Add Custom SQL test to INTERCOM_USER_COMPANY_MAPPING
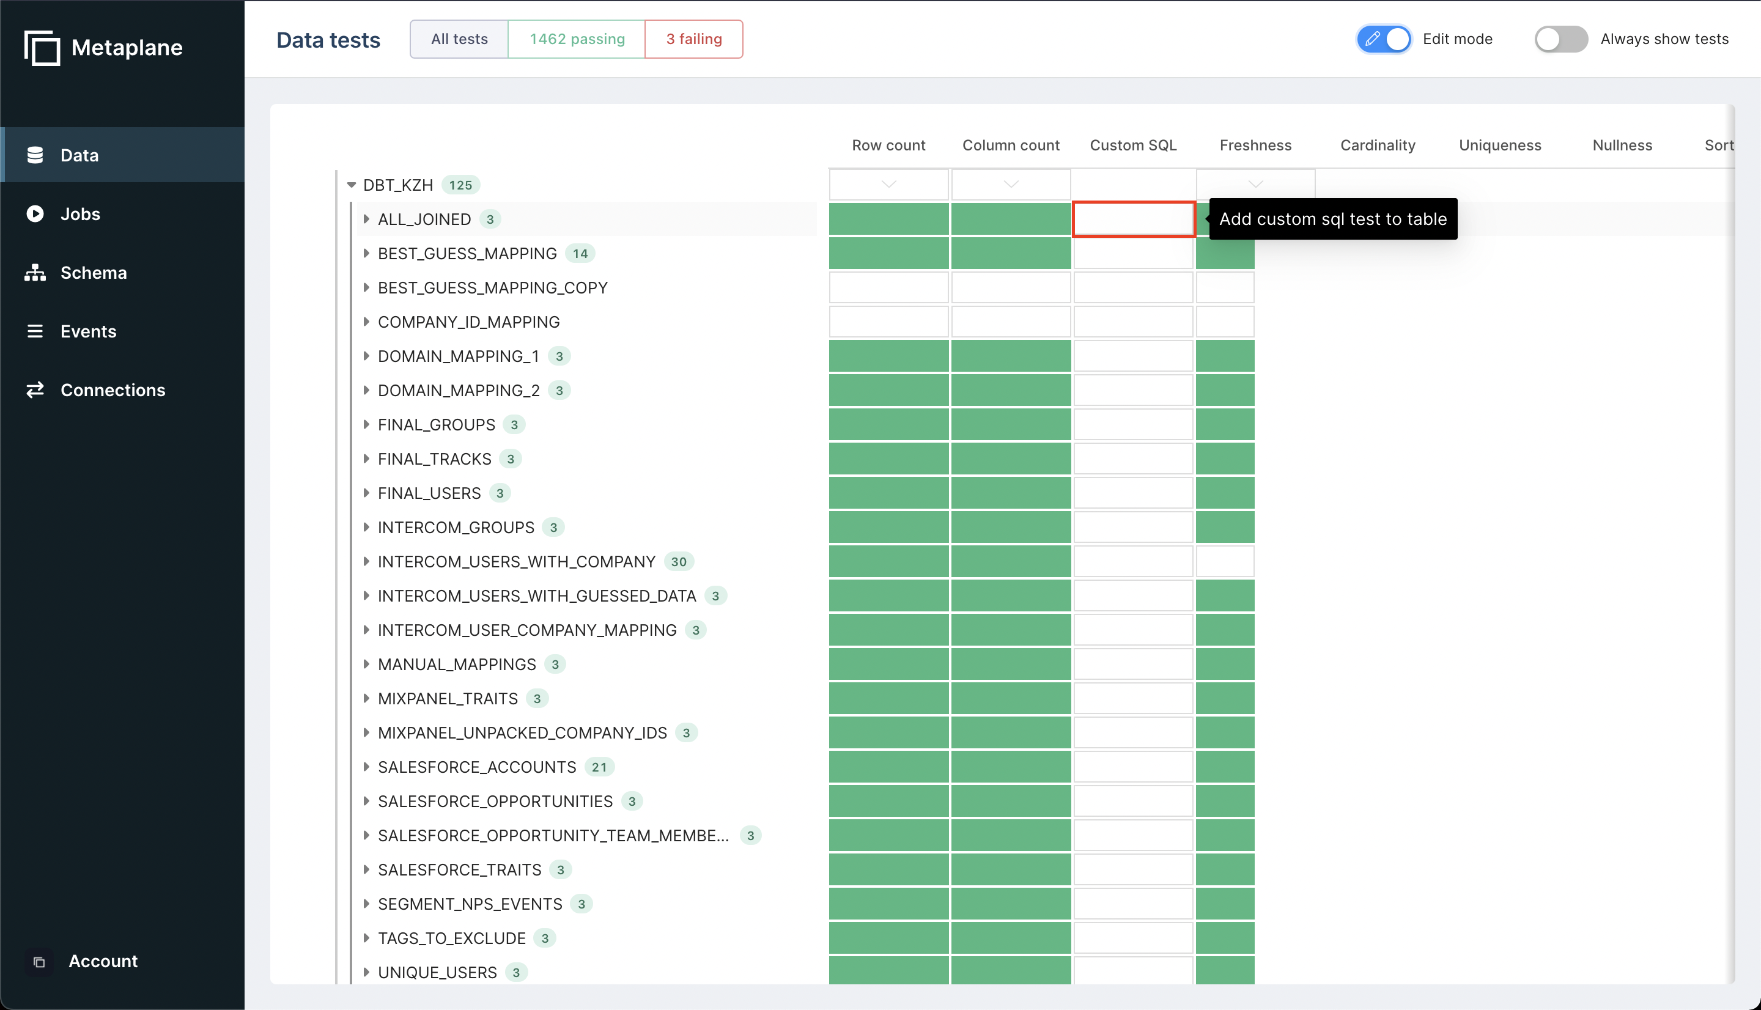This screenshot has width=1761, height=1010. click(1133, 630)
